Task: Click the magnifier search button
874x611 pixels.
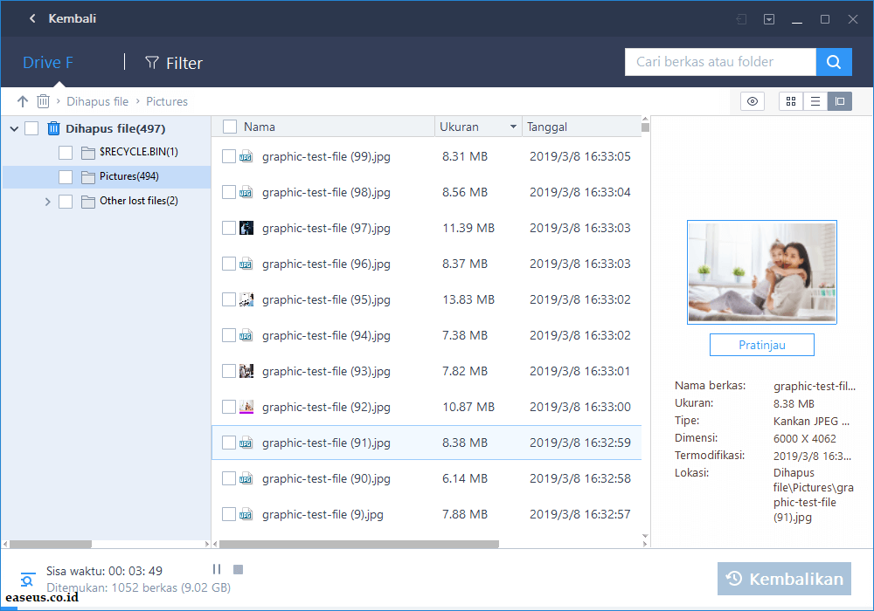Action: click(x=834, y=62)
